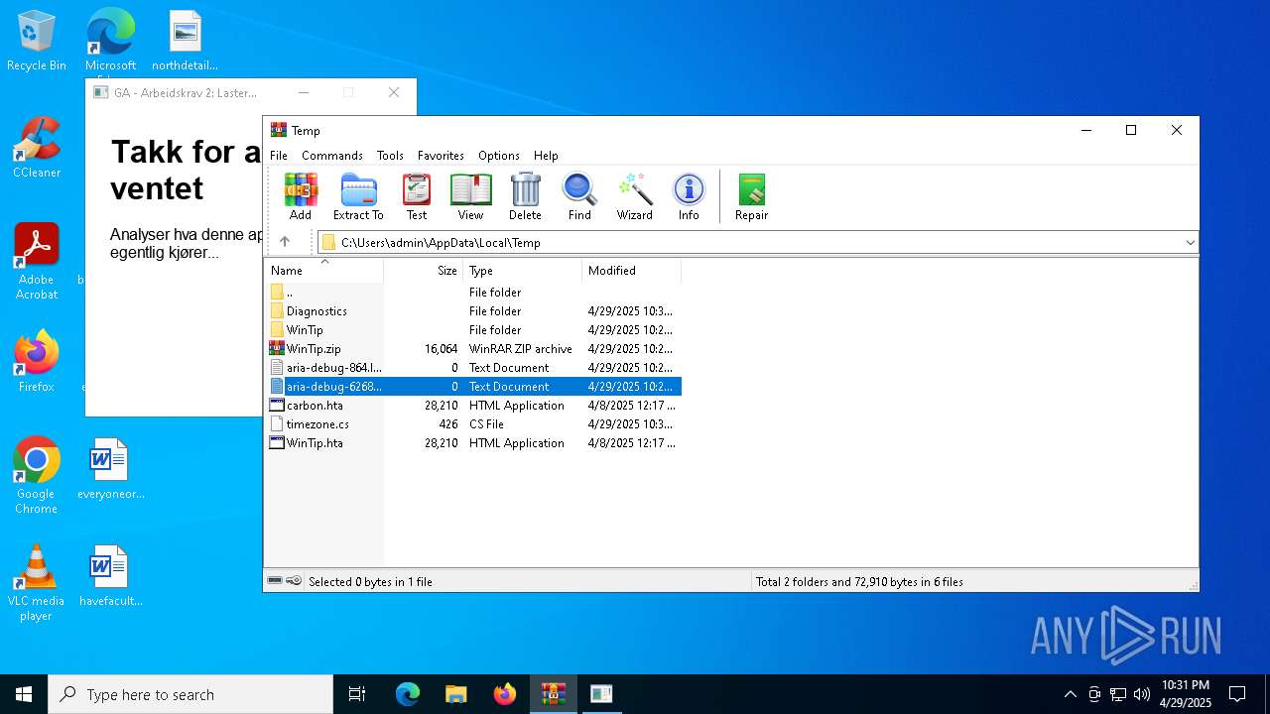Viewport: 1270px width, 714px height.
Task: Select WinTip.hta file
Action: [473, 443]
